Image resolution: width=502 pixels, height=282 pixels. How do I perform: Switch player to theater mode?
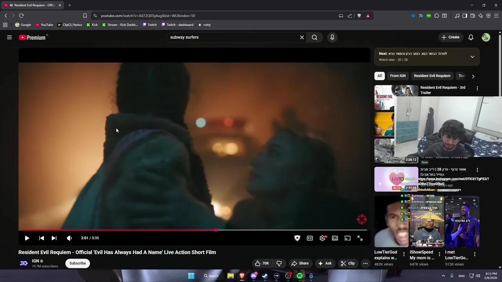click(335, 238)
